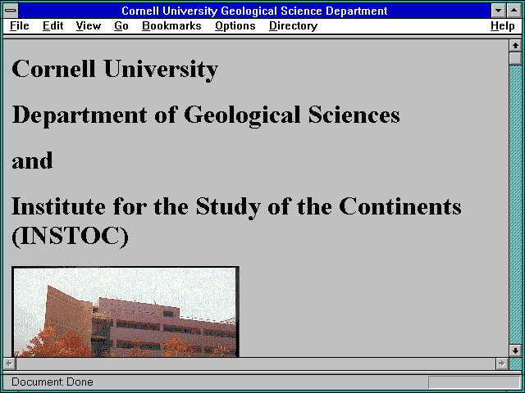Click the progress indicator box in status bar
This screenshot has height=393, width=525.
pyautogui.click(x=474, y=382)
